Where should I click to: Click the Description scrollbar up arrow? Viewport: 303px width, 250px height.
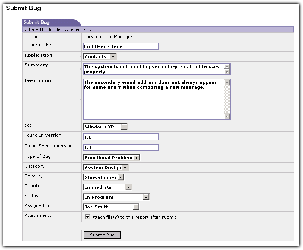[x=226, y=82]
